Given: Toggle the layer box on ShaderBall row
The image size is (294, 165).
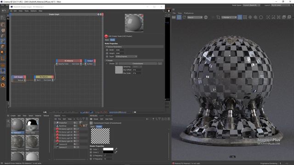Looking at the screenshot, I should [x=74, y=123].
